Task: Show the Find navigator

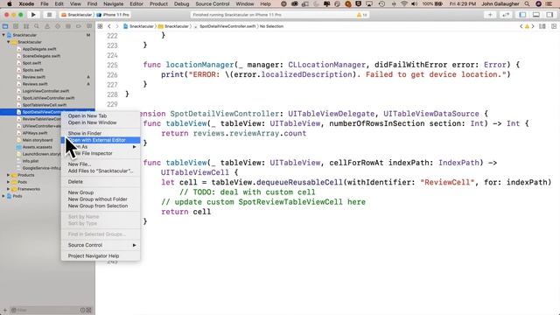Action: (x=37, y=26)
